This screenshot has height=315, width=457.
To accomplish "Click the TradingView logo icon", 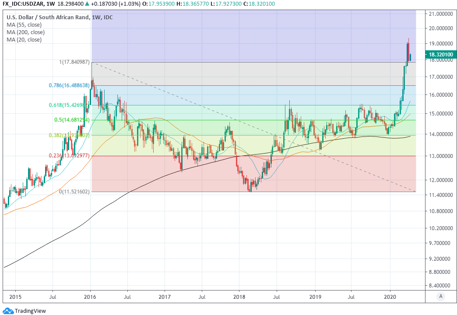I will tap(8, 311).
